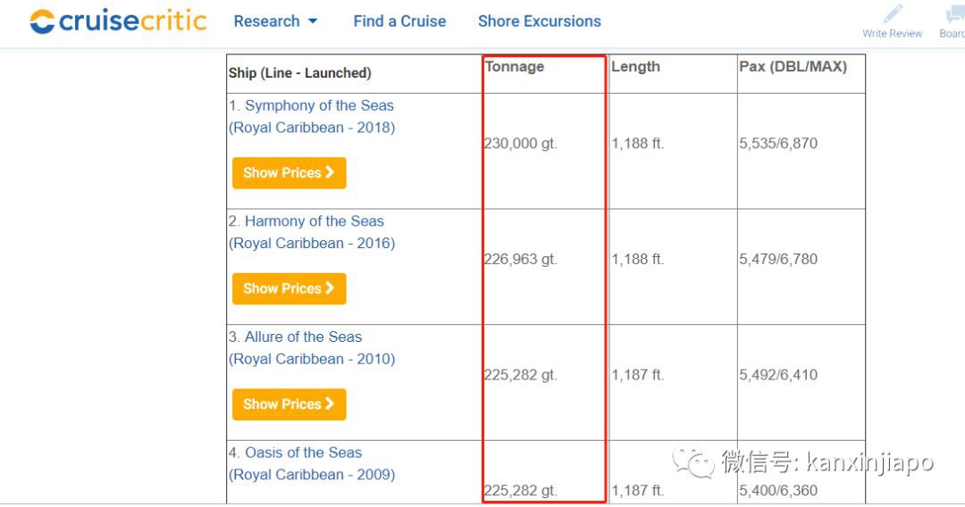Image resolution: width=965 pixels, height=507 pixels.
Task: Go to the Shore Excursions menu item
Action: point(539,21)
